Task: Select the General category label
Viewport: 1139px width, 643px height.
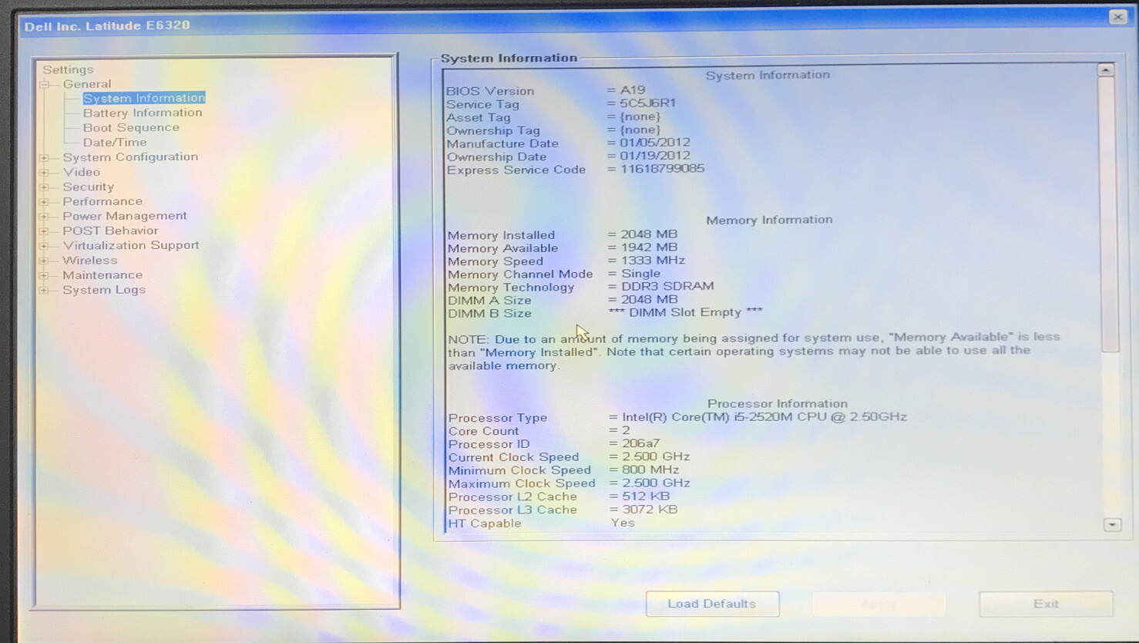Action: (87, 84)
